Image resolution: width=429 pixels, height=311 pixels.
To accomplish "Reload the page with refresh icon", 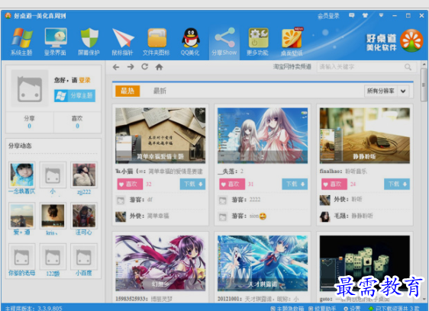I will [145, 66].
